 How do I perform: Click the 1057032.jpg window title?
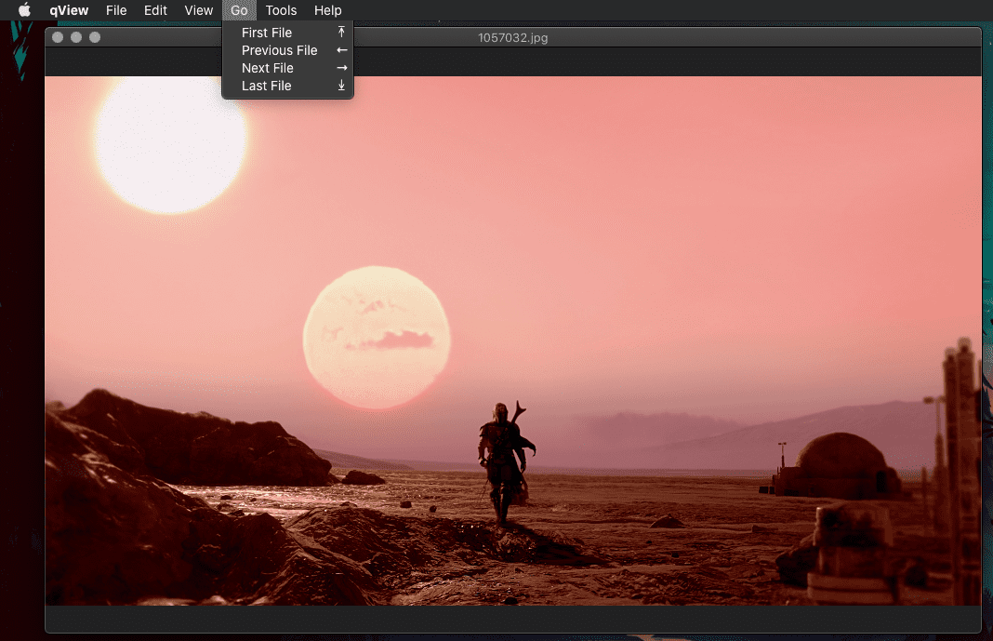pyautogui.click(x=513, y=38)
